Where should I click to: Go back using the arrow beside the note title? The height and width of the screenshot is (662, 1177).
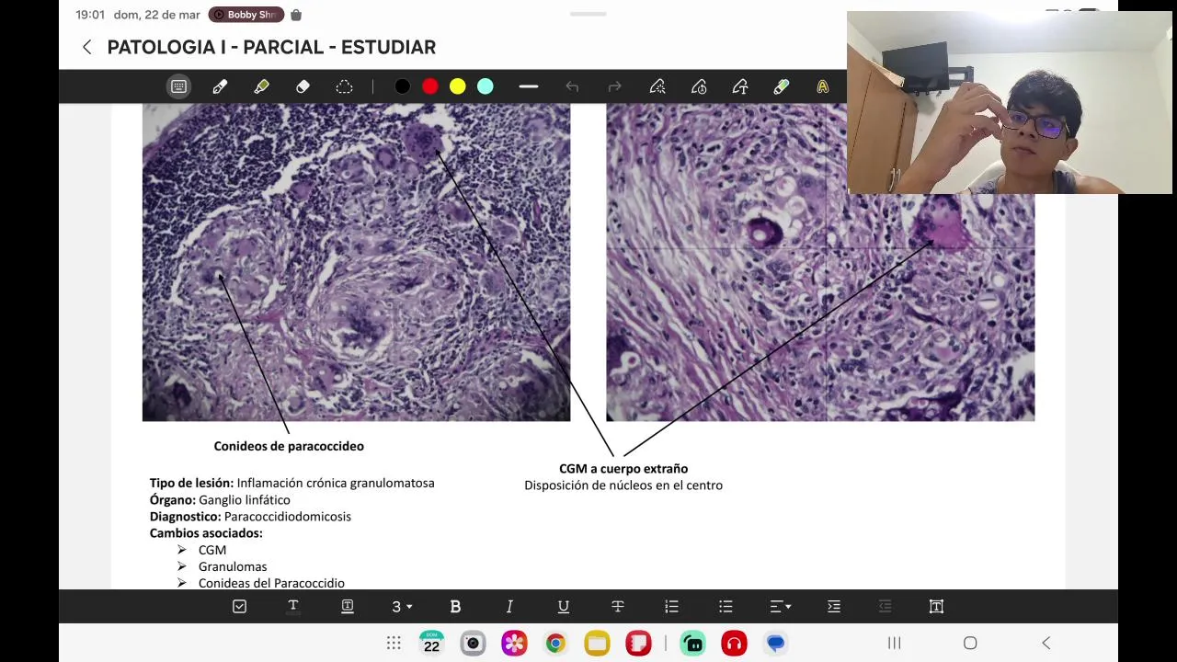(x=87, y=47)
